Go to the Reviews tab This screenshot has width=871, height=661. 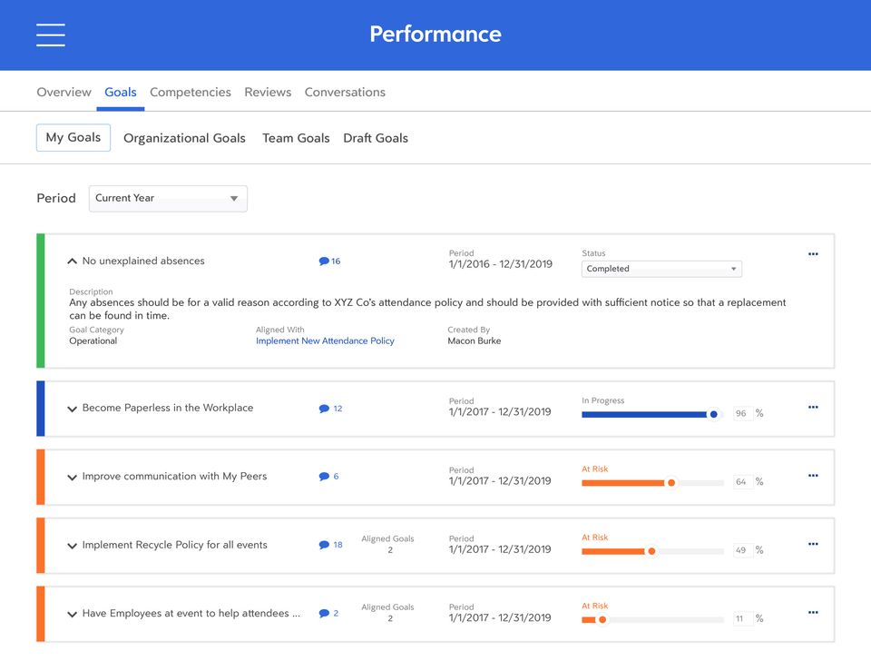[x=268, y=93]
